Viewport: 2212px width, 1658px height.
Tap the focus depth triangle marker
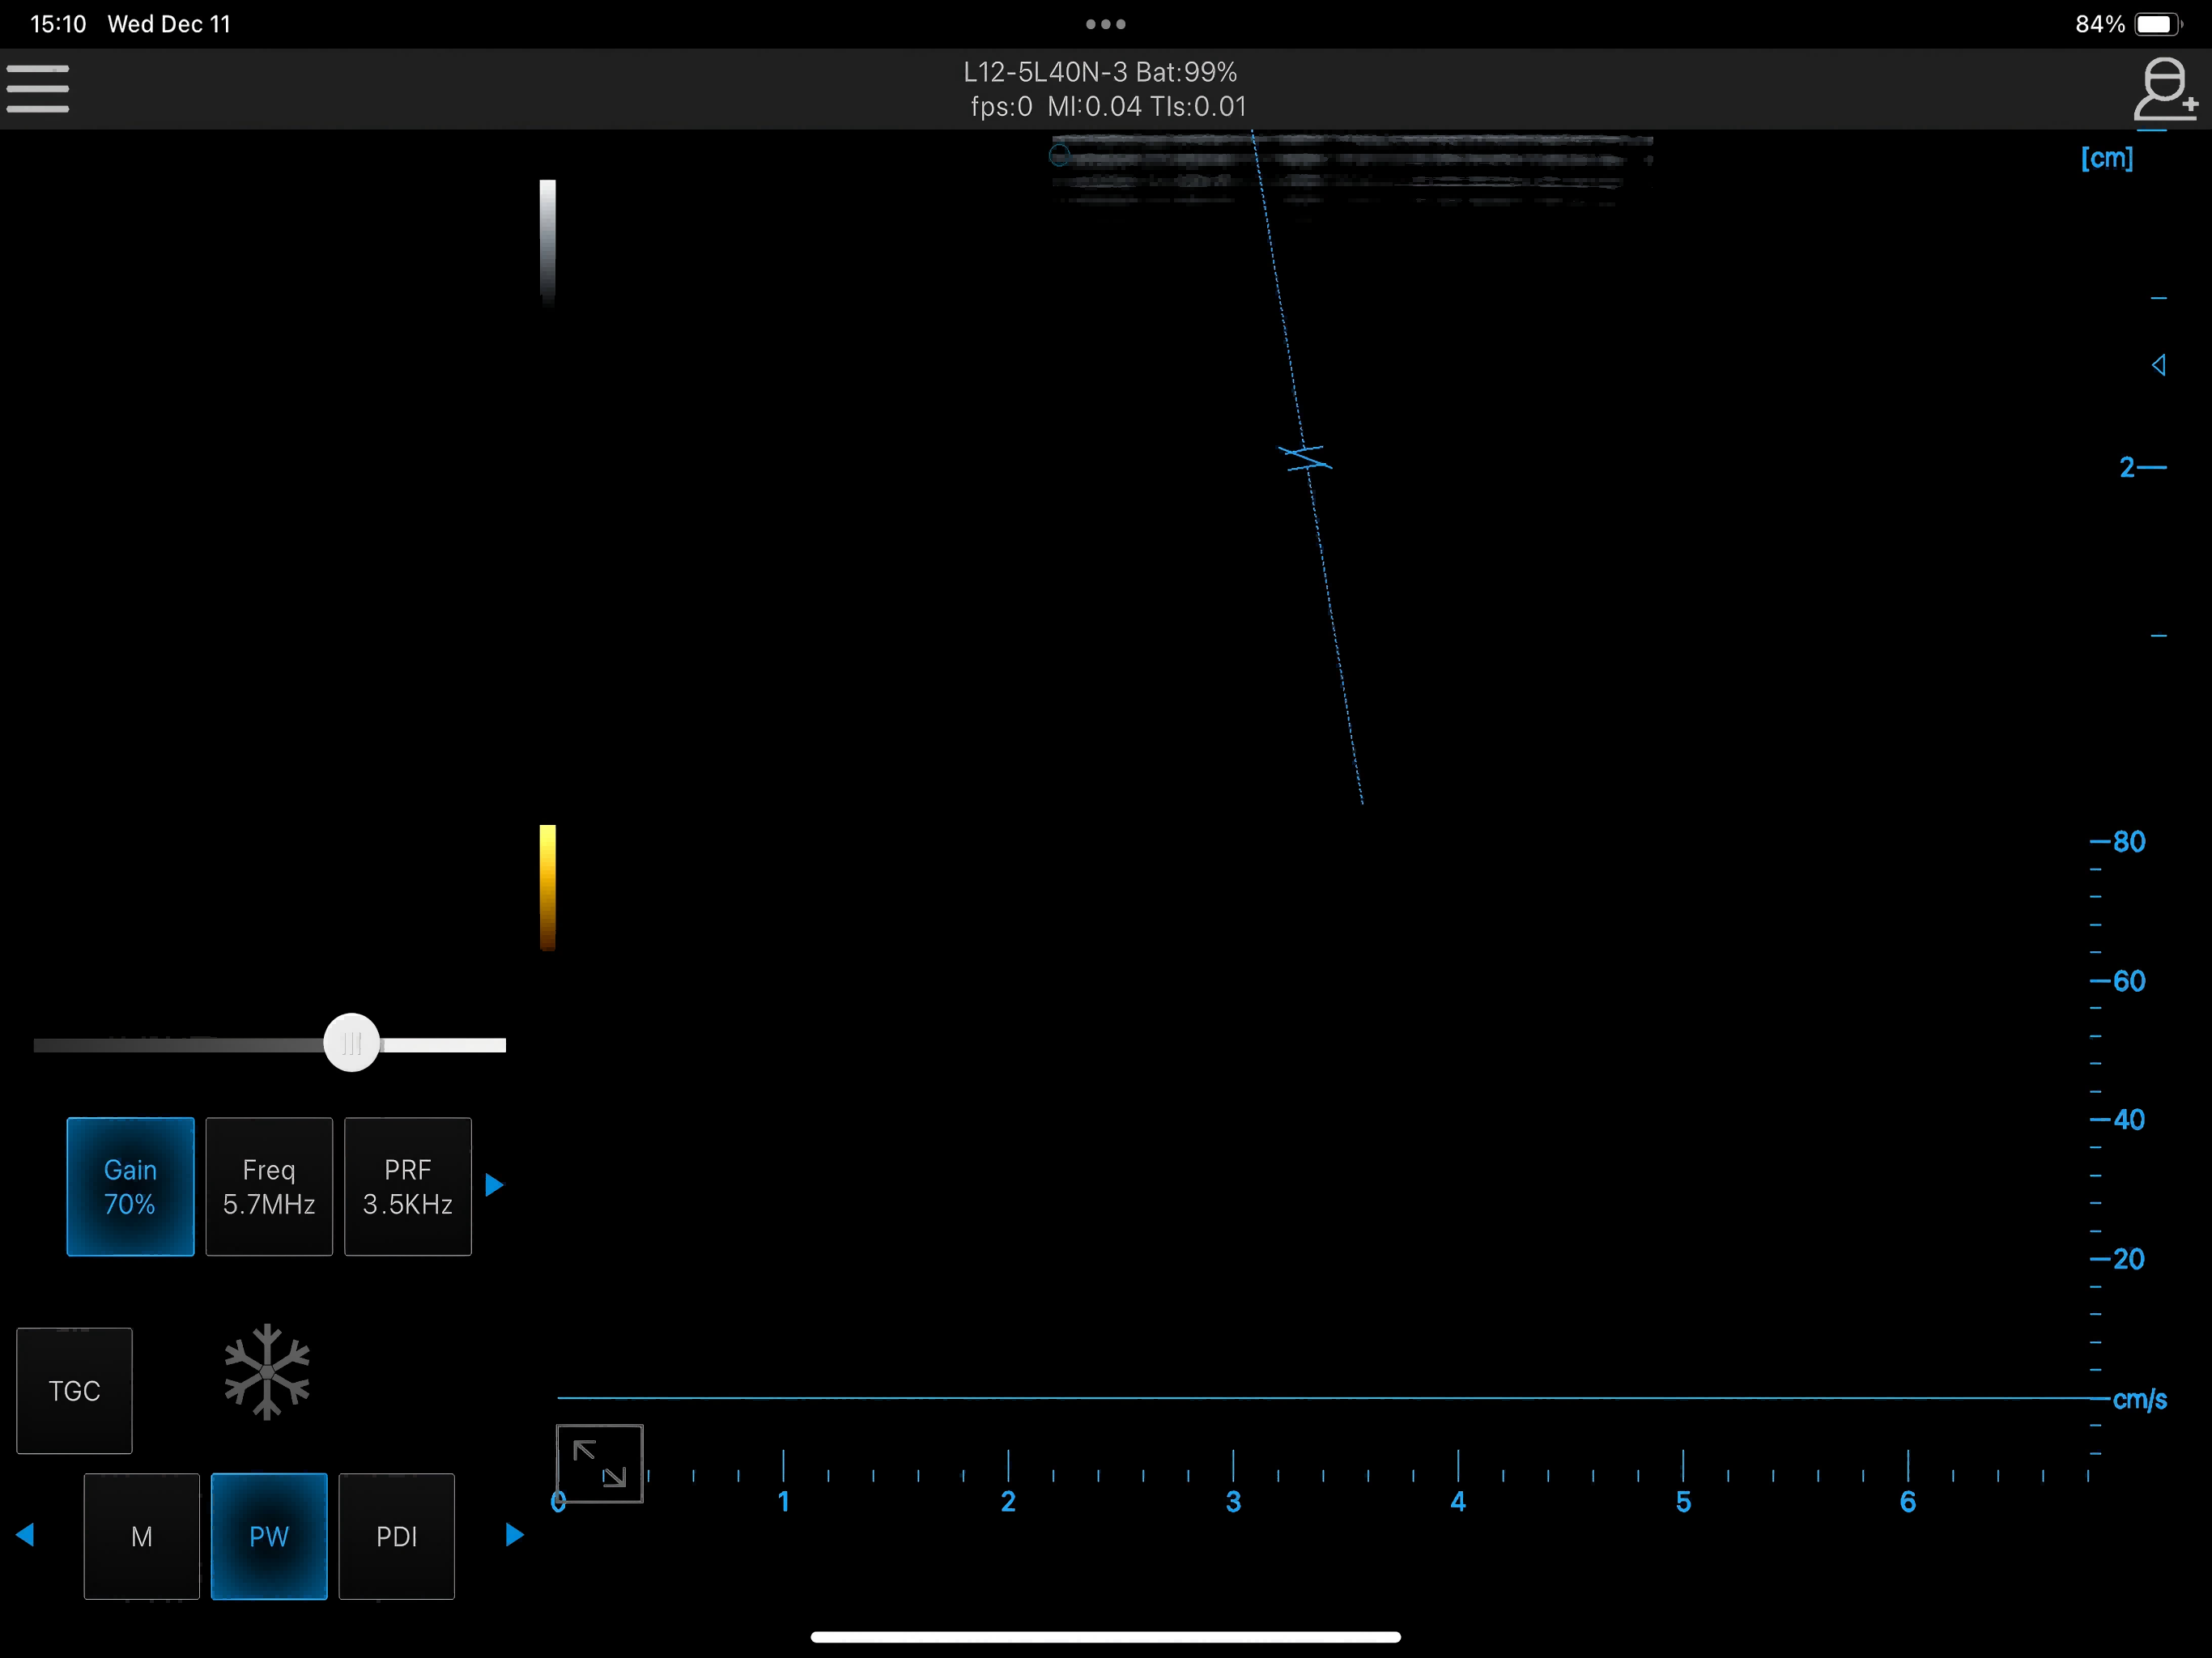[2158, 365]
